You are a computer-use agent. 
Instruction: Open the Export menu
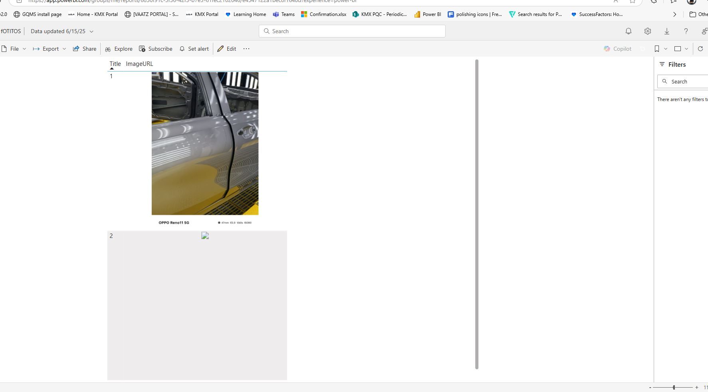pyautogui.click(x=50, y=49)
